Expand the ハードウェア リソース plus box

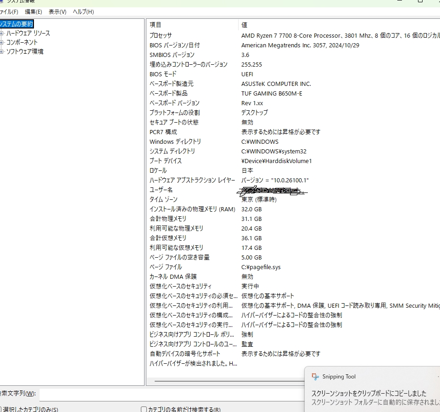[x=2, y=34]
